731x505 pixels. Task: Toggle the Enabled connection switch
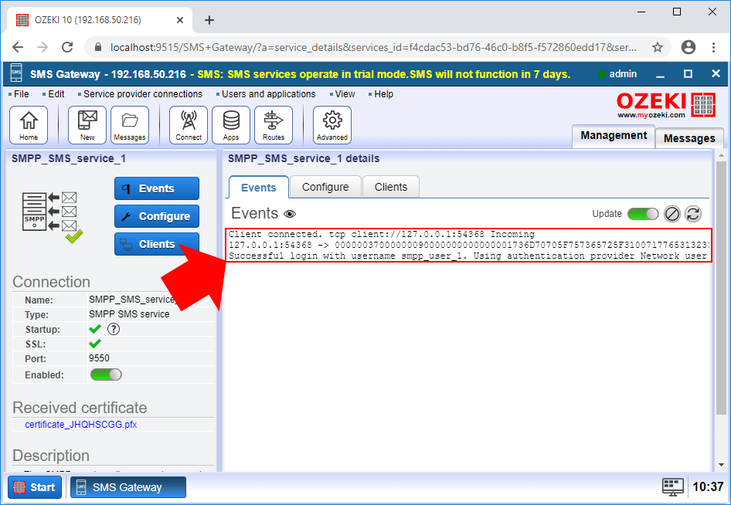point(106,375)
